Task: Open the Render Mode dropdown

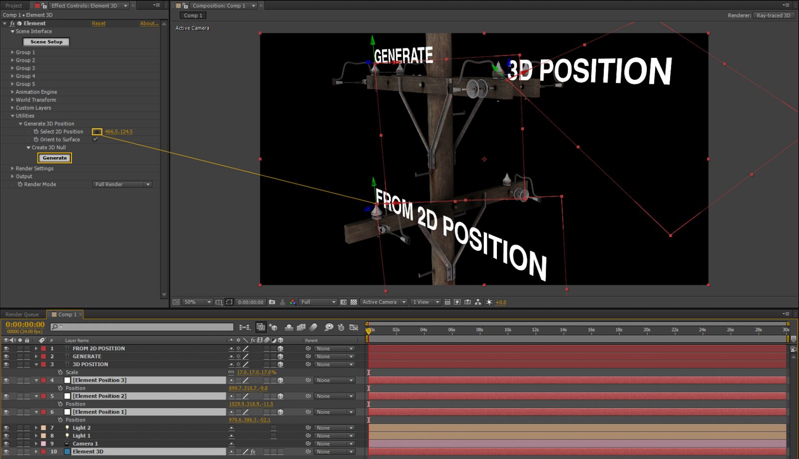Action: coord(122,185)
